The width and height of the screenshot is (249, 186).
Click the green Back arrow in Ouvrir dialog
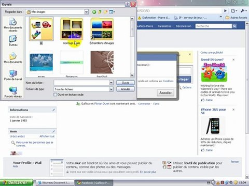[94, 12]
